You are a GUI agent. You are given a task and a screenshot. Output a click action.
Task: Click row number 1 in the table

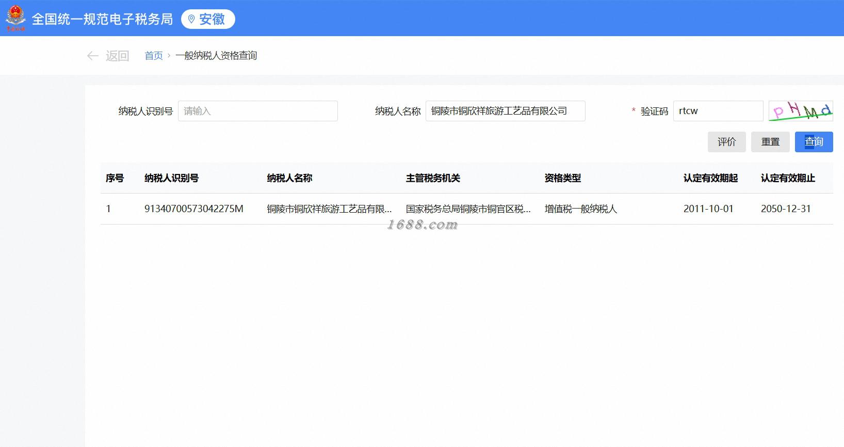click(x=108, y=209)
